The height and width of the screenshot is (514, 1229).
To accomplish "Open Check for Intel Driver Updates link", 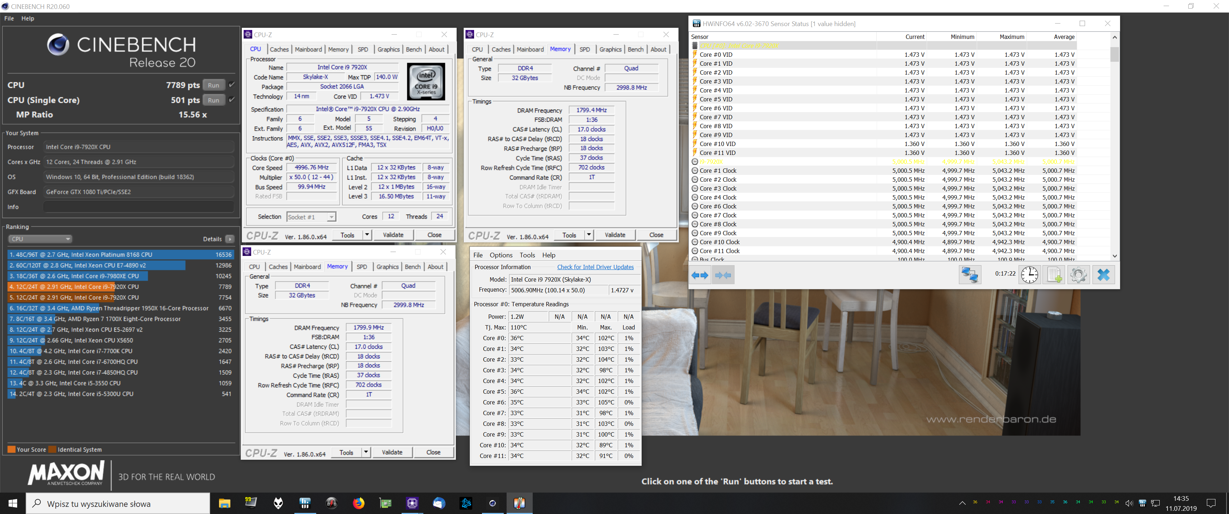I will (x=595, y=267).
